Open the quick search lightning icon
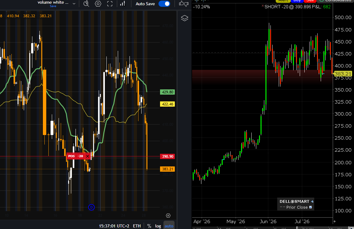Screen dimensions: 354x229 86,4
